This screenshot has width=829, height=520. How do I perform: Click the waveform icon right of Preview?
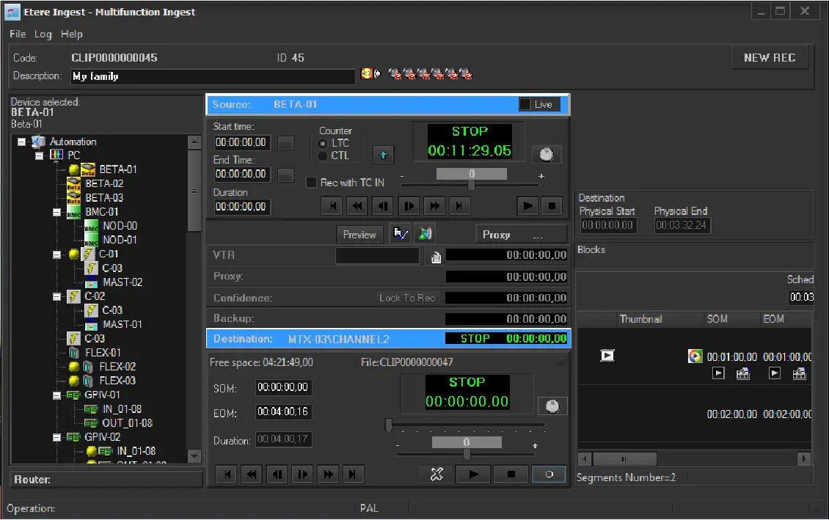coord(400,234)
